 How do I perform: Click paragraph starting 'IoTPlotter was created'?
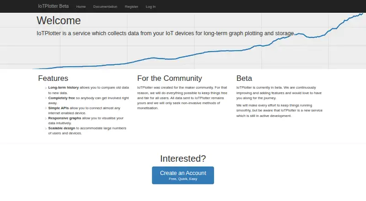182,98
